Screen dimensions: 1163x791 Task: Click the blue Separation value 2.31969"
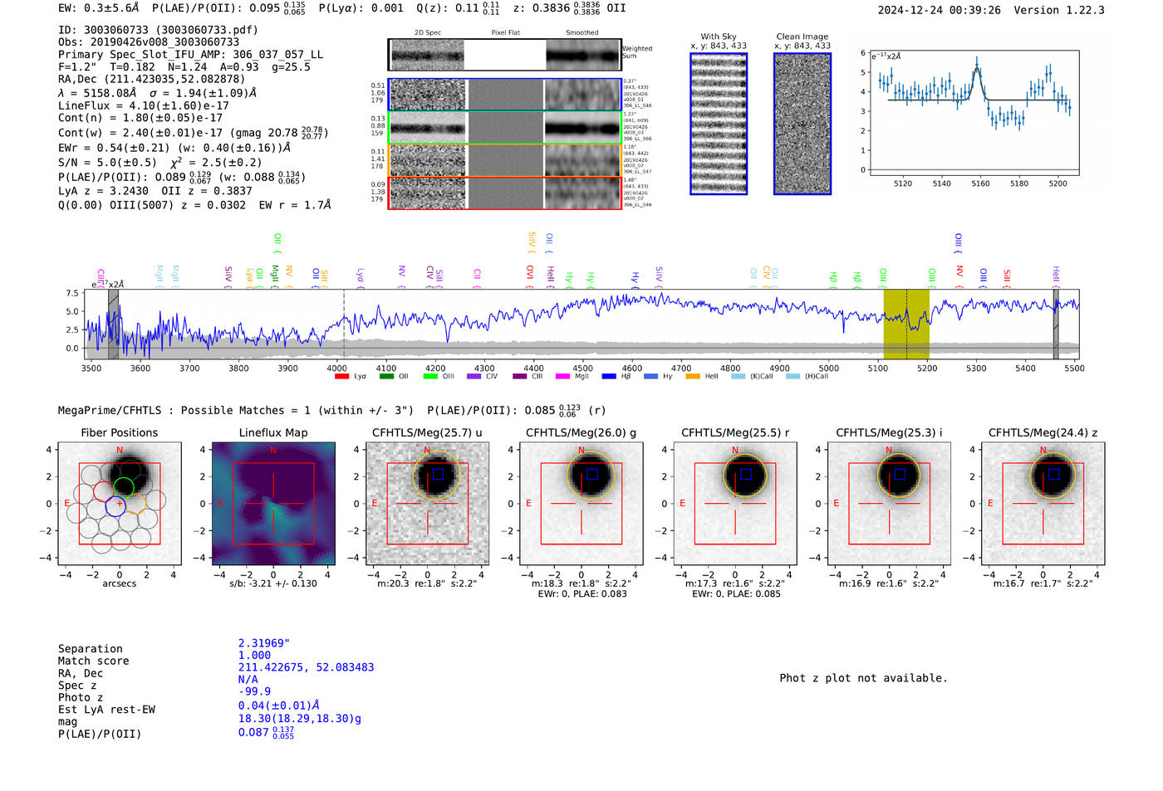click(263, 643)
